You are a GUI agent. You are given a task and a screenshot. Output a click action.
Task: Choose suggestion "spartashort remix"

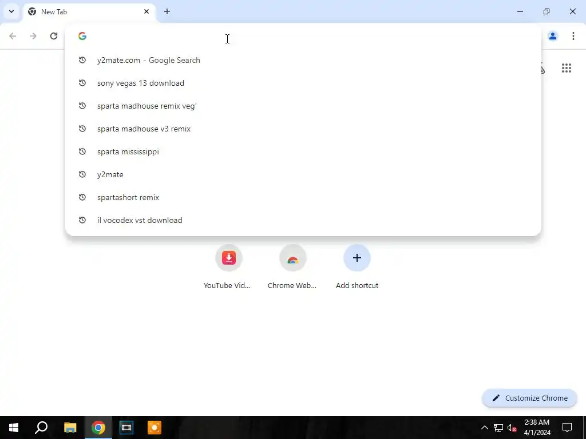(x=303, y=197)
